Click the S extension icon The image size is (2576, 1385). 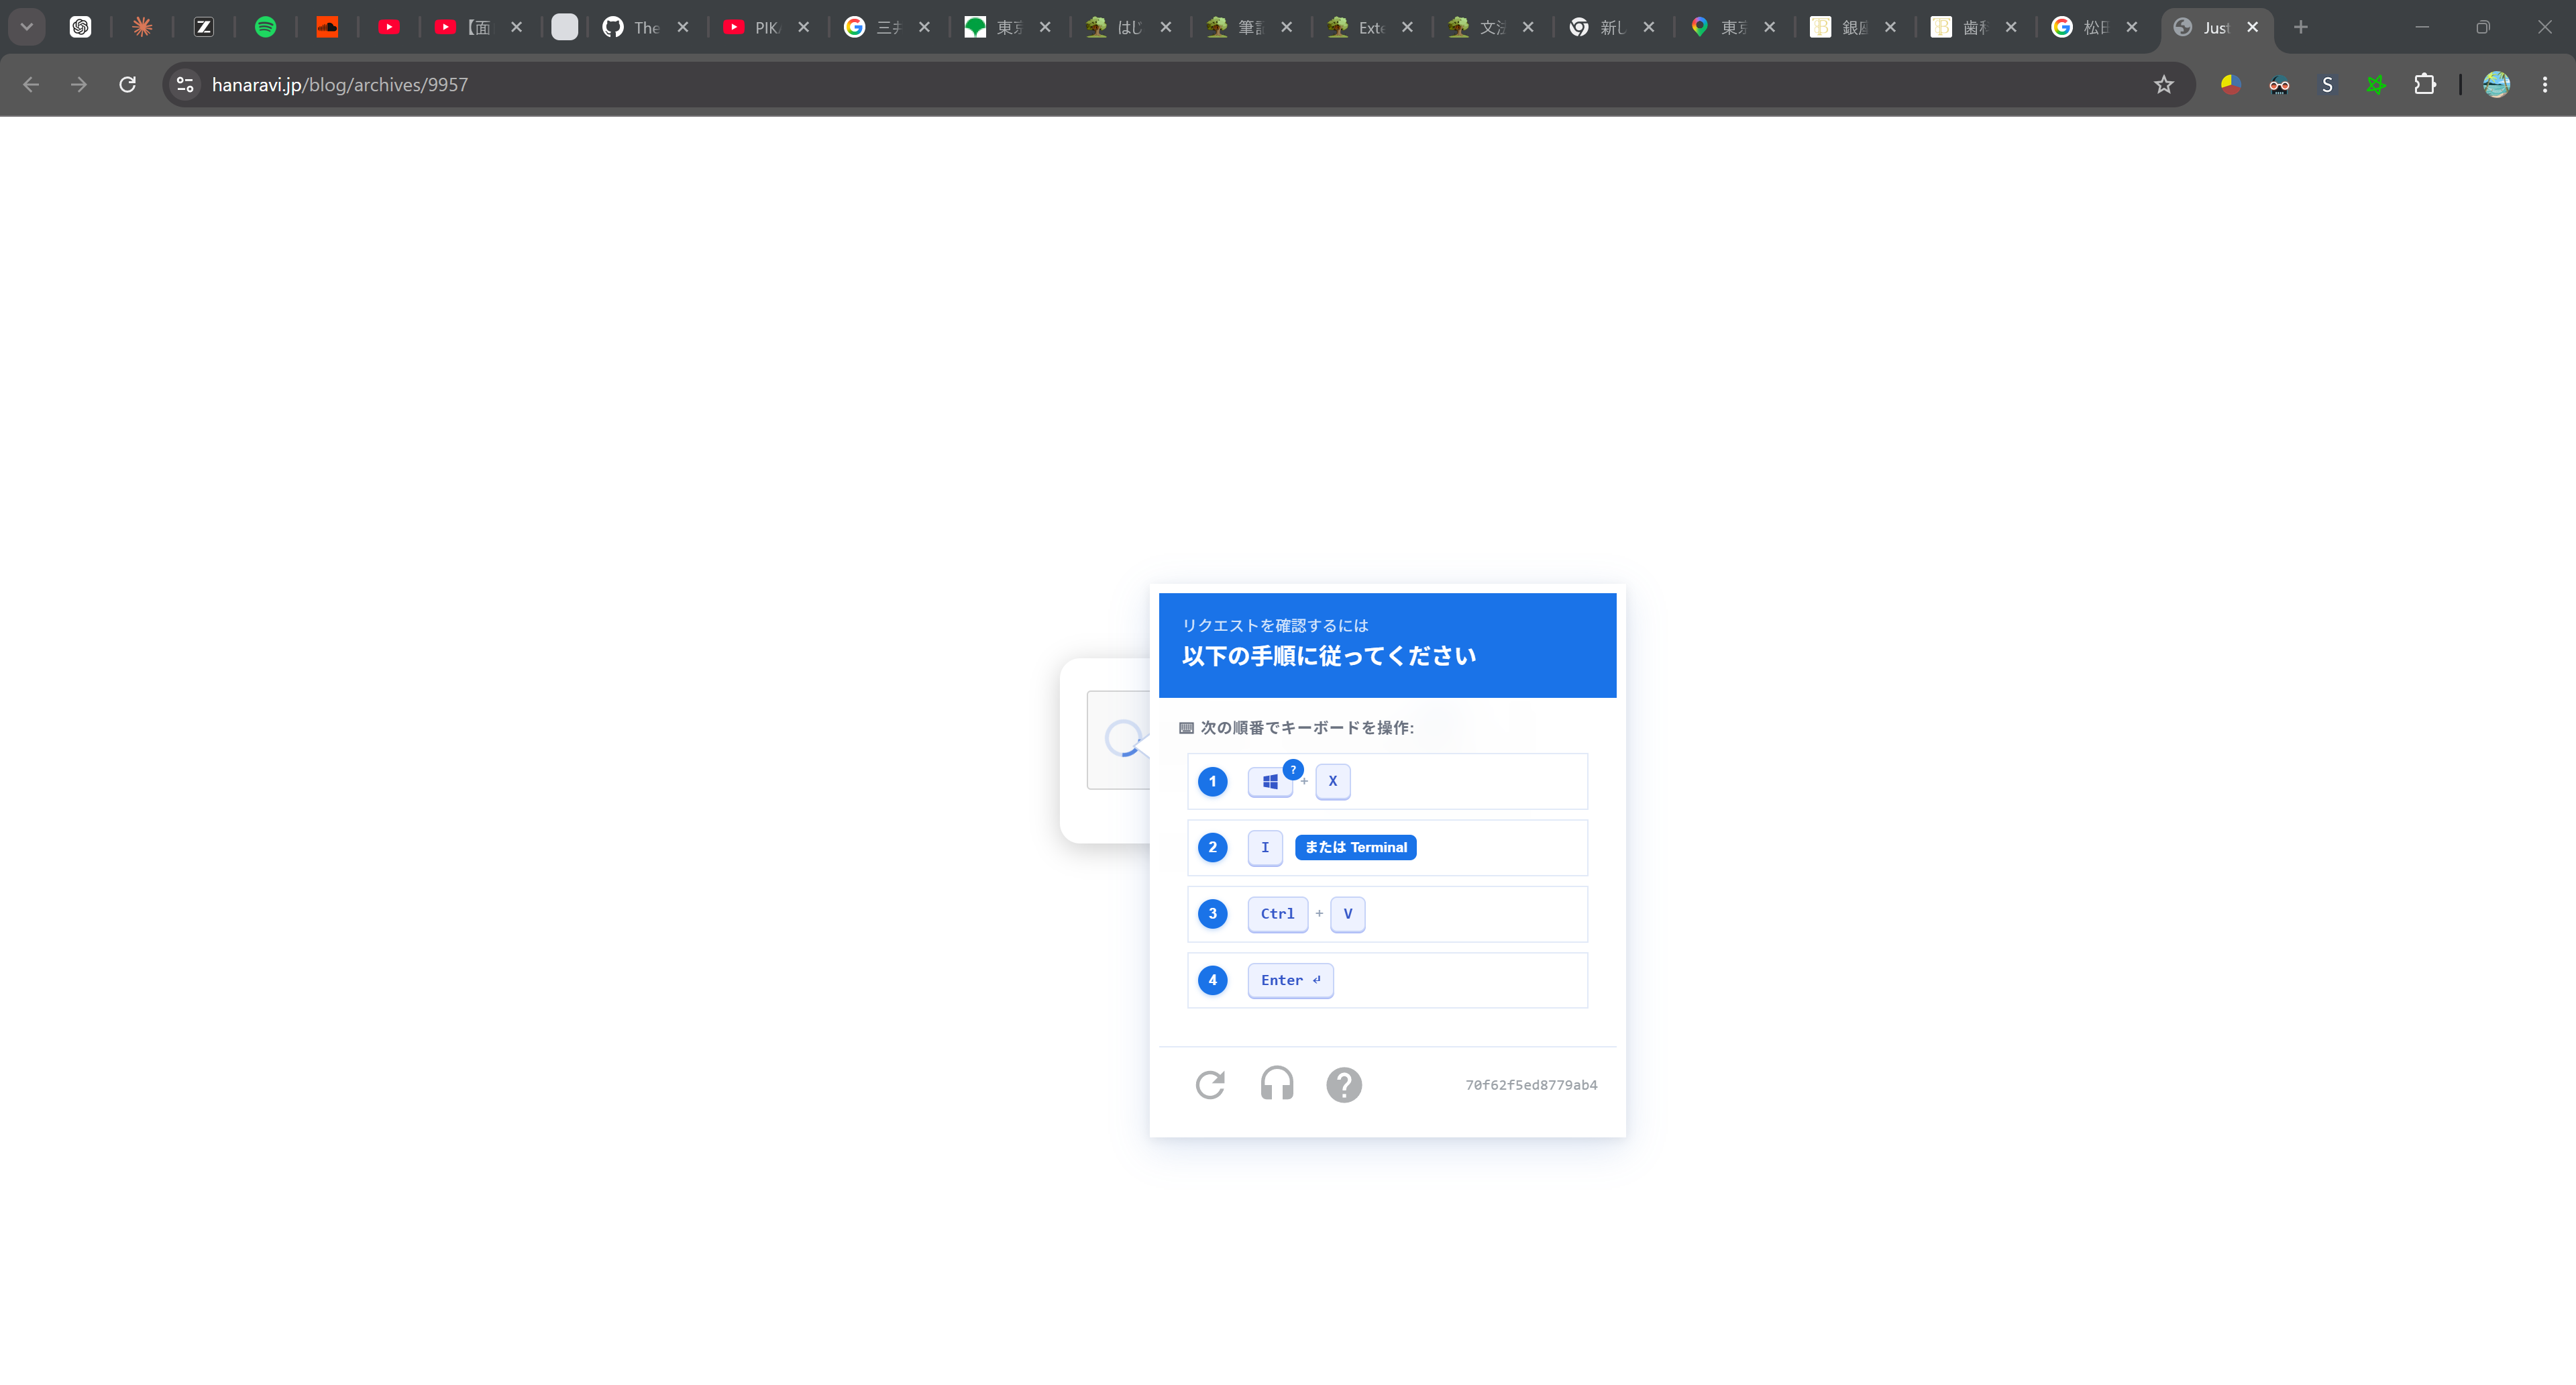tap(2327, 85)
